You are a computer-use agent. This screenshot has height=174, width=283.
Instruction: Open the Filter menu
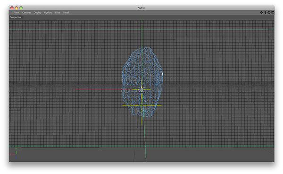point(58,12)
